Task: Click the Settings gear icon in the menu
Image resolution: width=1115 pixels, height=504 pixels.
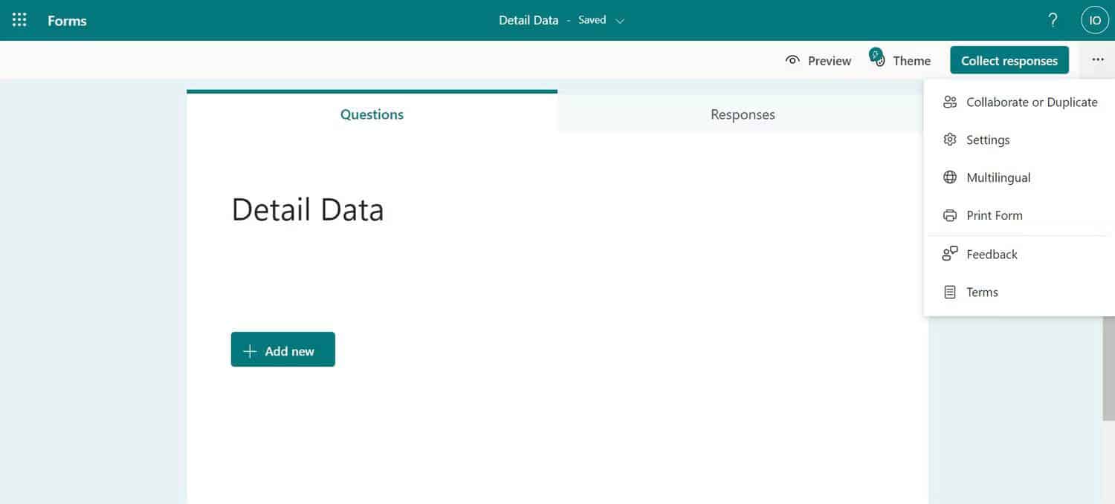Action: (949, 140)
